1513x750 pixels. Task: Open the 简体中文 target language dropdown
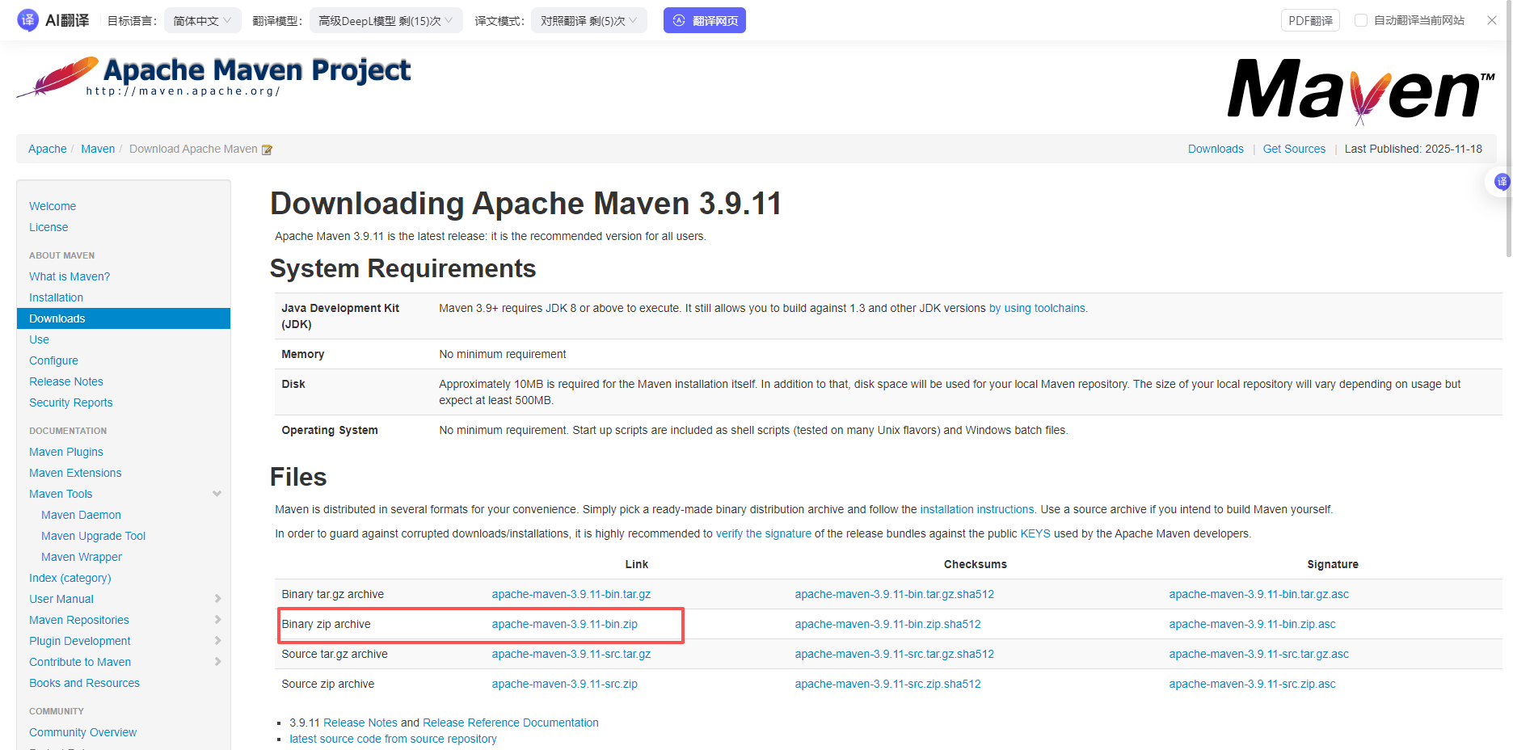[202, 20]
